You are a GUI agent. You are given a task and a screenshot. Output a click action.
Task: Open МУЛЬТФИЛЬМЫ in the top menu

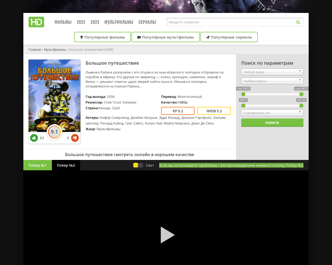pos(119,22)
